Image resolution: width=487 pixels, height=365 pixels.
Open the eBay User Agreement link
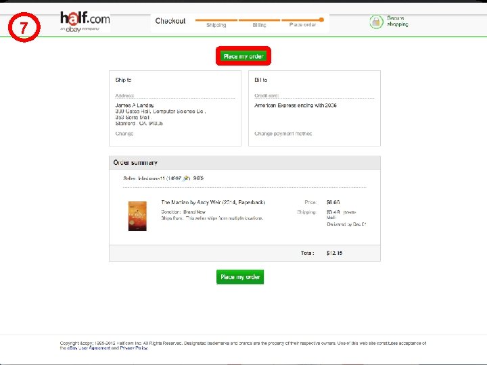pyautogui.click(x=89, y=348)
